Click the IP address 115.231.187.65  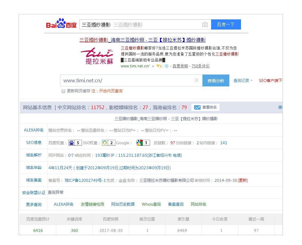(133, 155)
